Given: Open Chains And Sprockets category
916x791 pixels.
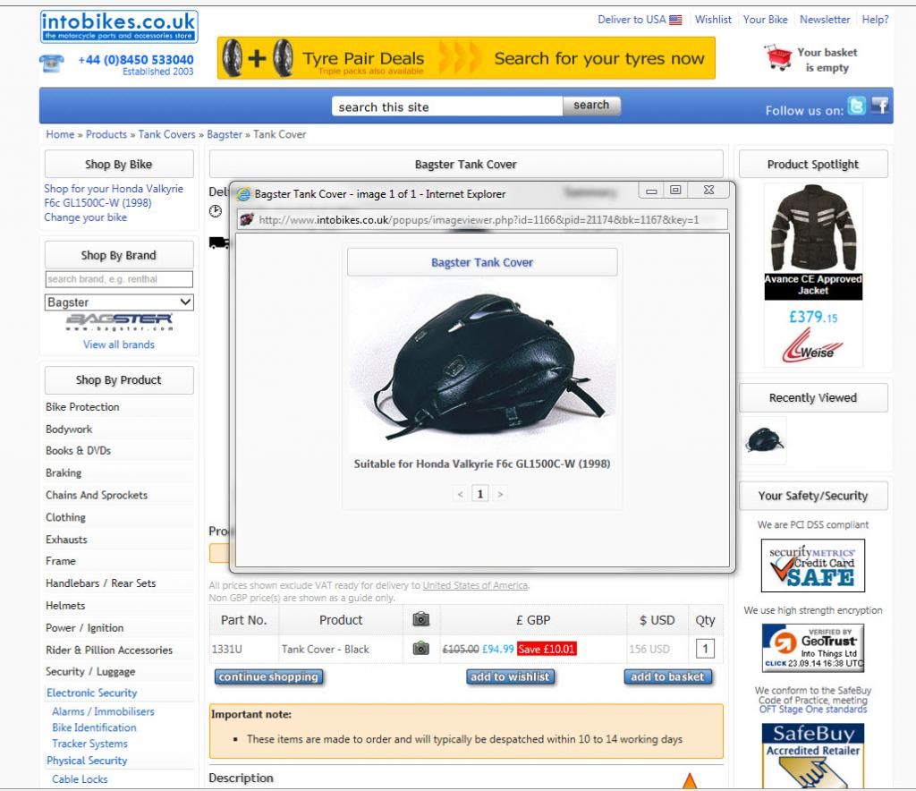Looking at the screenshot, I should [97, 495].
